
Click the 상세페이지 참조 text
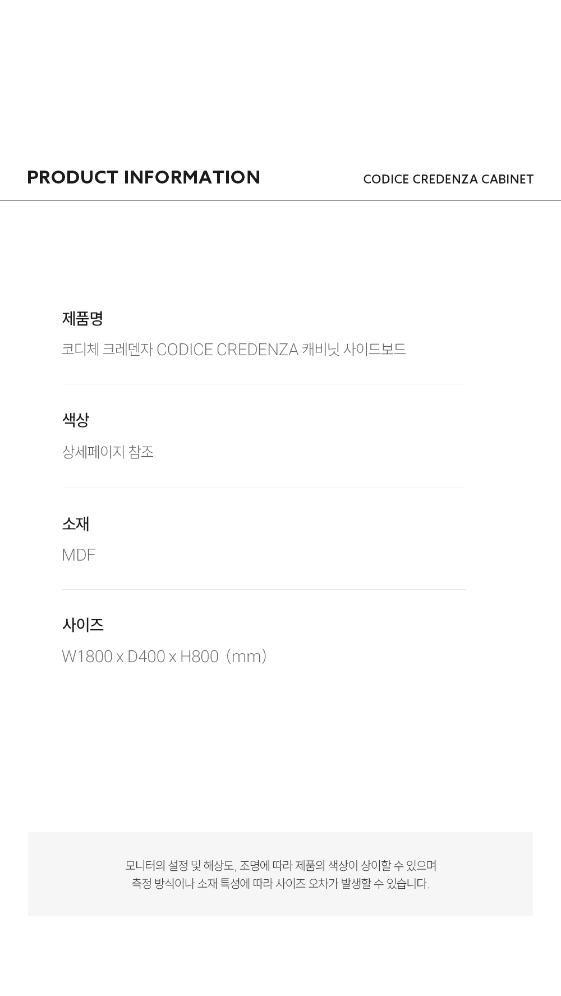click(x=108, y=452)
